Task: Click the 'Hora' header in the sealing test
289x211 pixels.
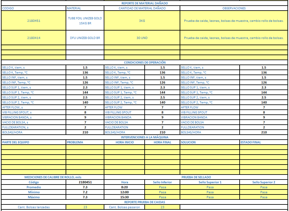Action: 124,182
